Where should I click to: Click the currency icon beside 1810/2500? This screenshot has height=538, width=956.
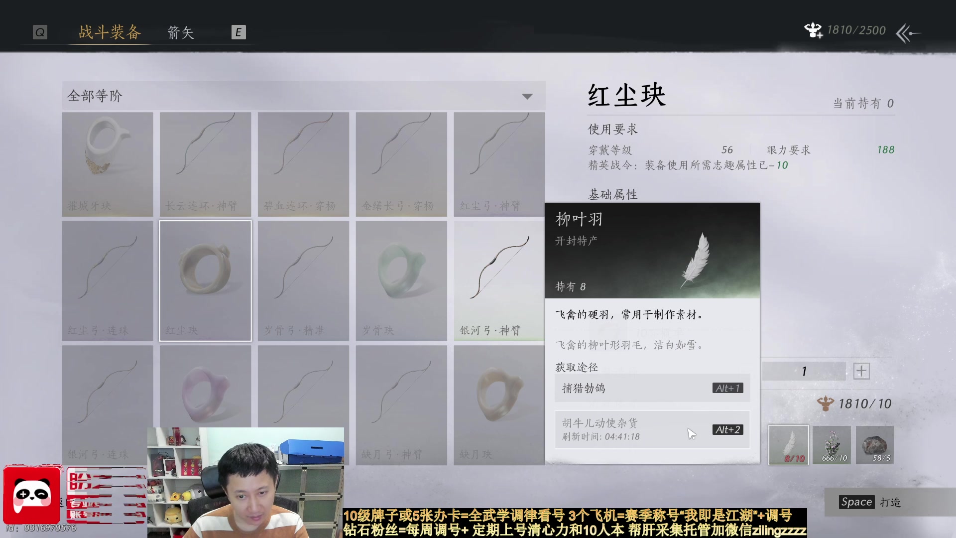click(813, 30)
